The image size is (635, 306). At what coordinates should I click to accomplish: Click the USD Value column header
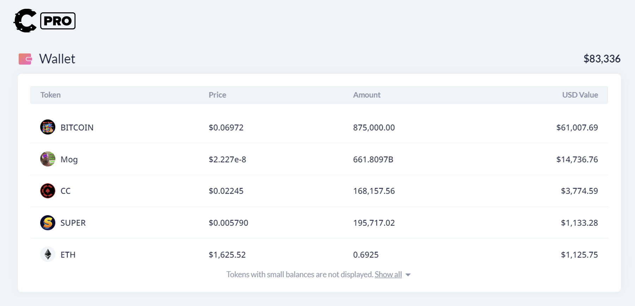click(580, 95)
